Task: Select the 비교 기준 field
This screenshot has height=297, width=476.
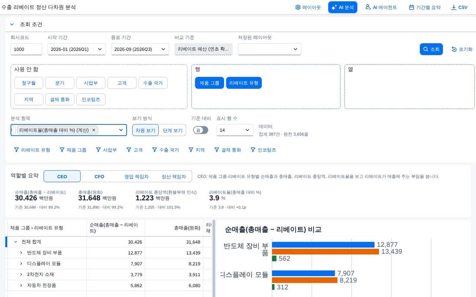Action: [x=203, y=49]
